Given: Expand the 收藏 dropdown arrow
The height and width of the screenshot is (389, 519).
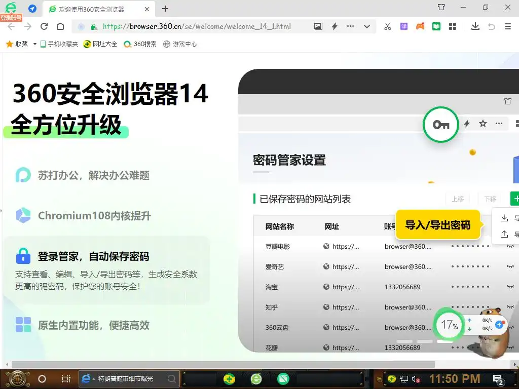Looking at the screenshot, I should pyautogui.click(x=35, y=44).
